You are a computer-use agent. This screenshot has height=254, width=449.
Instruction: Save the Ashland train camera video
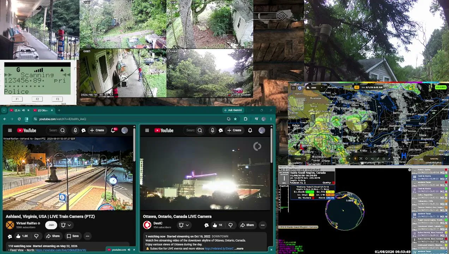point(73,236)
